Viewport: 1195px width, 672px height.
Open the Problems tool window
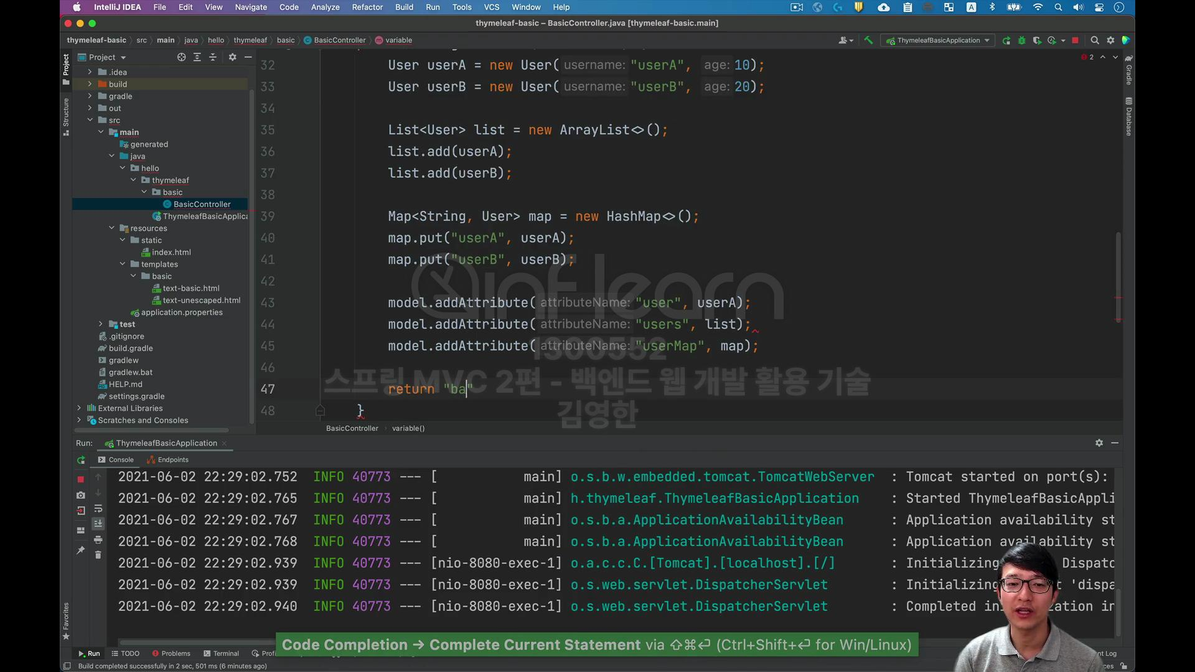[x=171, y=653]
